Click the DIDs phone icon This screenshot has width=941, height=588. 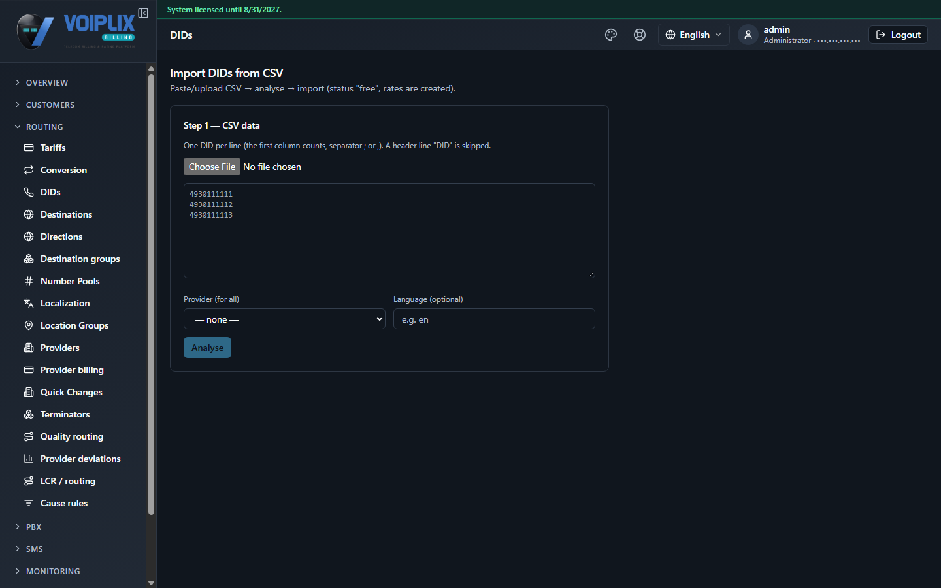pos(29,192)
